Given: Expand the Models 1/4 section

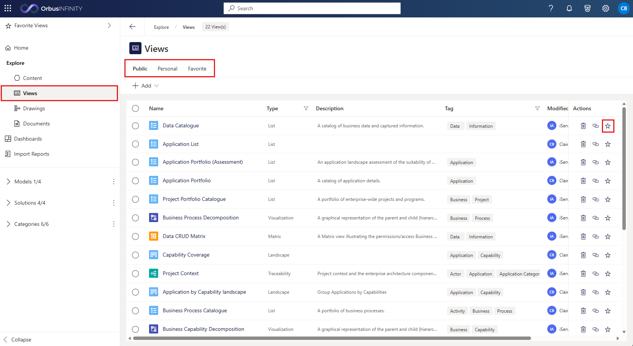Looking at the screenshot, I should pos(8,182).
